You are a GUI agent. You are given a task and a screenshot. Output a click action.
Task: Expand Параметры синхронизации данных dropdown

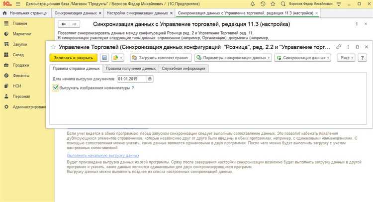(x=233, y=58)
